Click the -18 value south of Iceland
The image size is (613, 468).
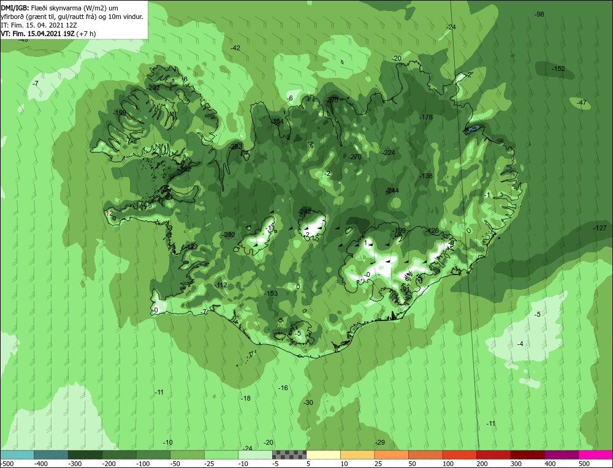tap(246, 398)
